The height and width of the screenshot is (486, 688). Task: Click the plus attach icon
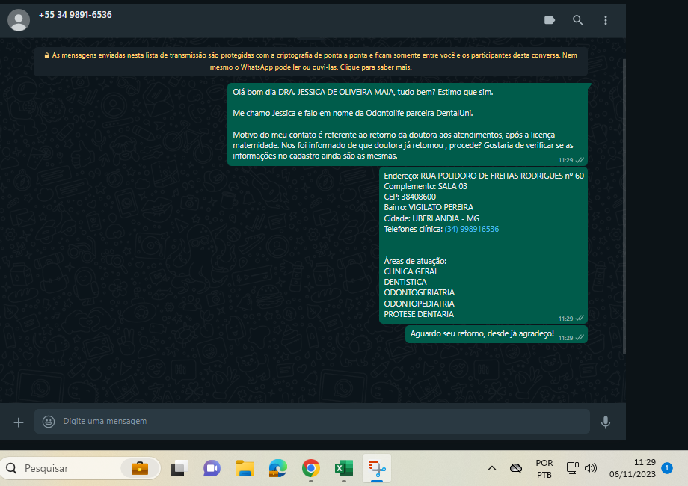(19, 422)
